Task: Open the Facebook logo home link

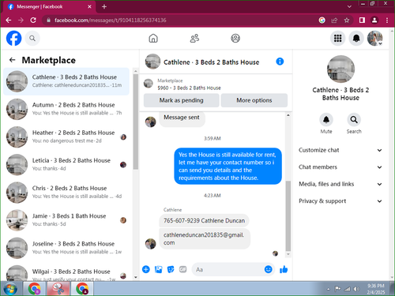Action: click(x=13, y=38)
